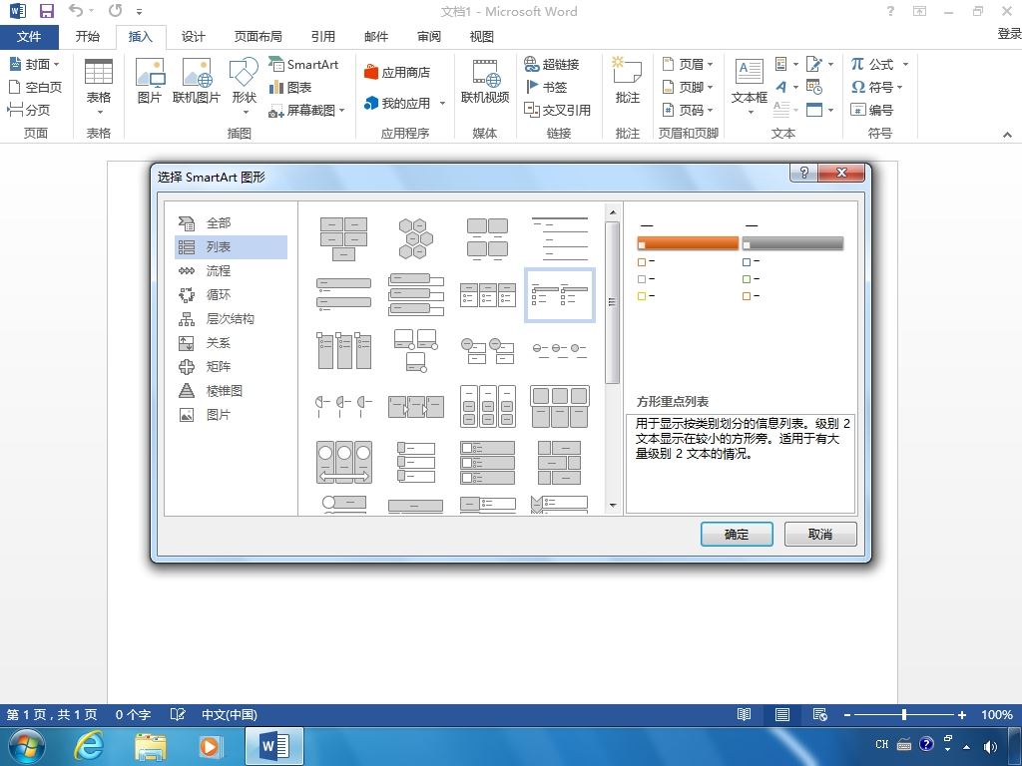Click the dialog help question button
This screenshot has width=1022, height=766.
[x=803, y=173]
